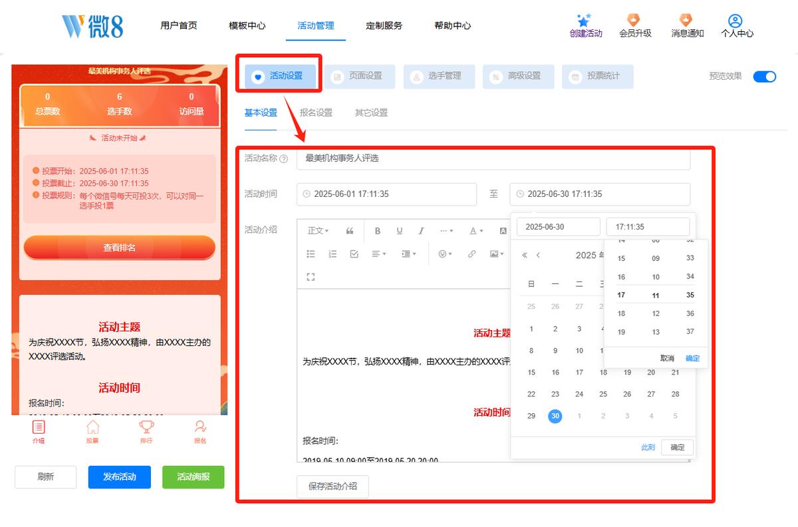Image resolution: width=798 pixels, height=527 pixels.
Task: Click the end time field 2025-06-30 17:11:35
Action: coord(600,194)
